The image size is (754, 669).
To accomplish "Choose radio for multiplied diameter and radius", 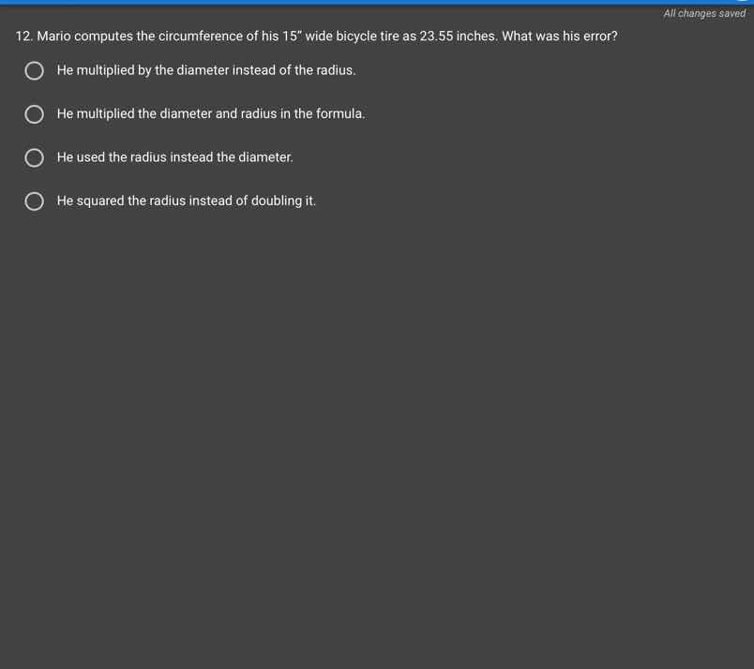I will pos(34,114).
